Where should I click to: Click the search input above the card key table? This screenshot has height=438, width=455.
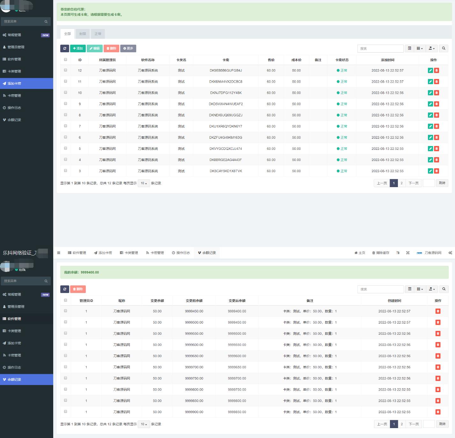point(380,48)
